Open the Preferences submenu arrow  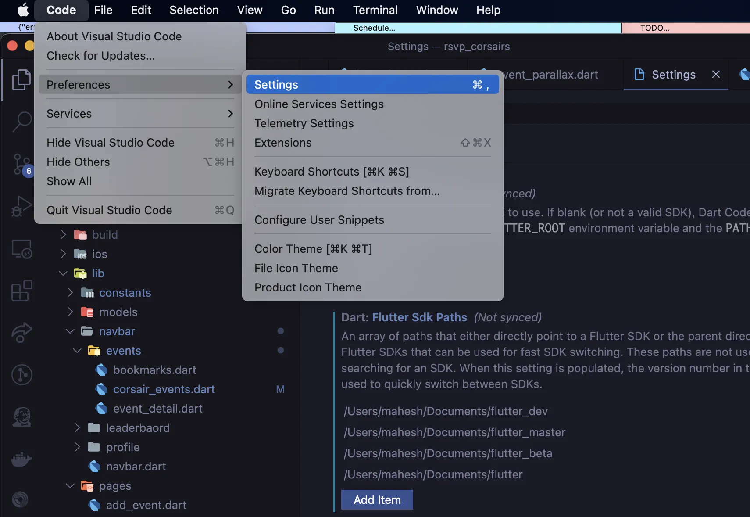(230, 85)
